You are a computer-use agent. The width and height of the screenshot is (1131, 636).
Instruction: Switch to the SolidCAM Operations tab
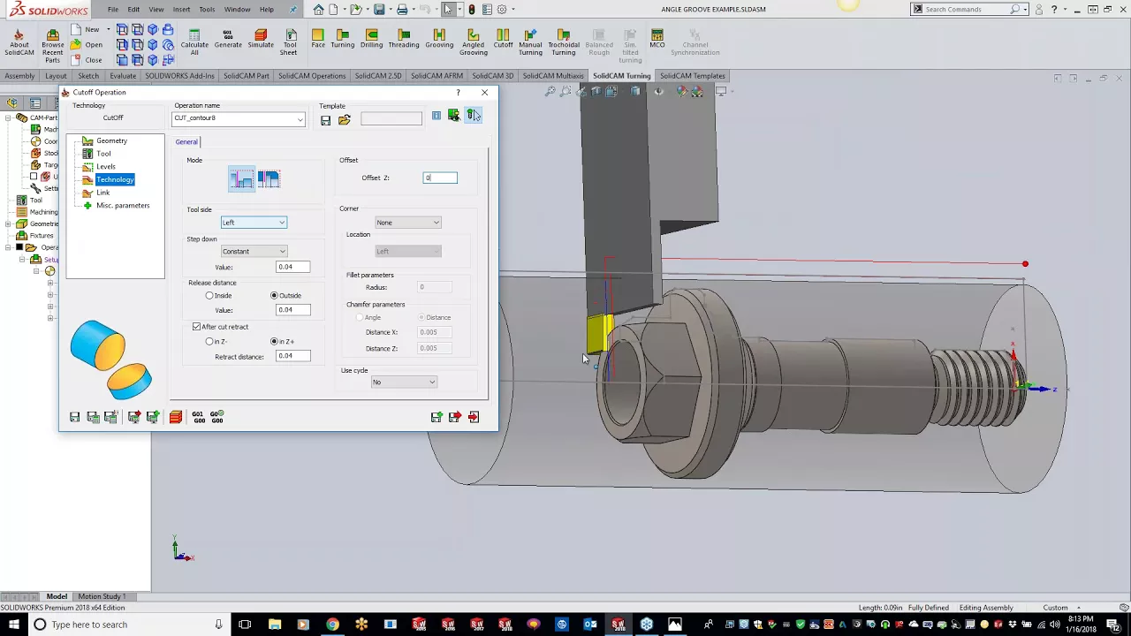point(312,76)
